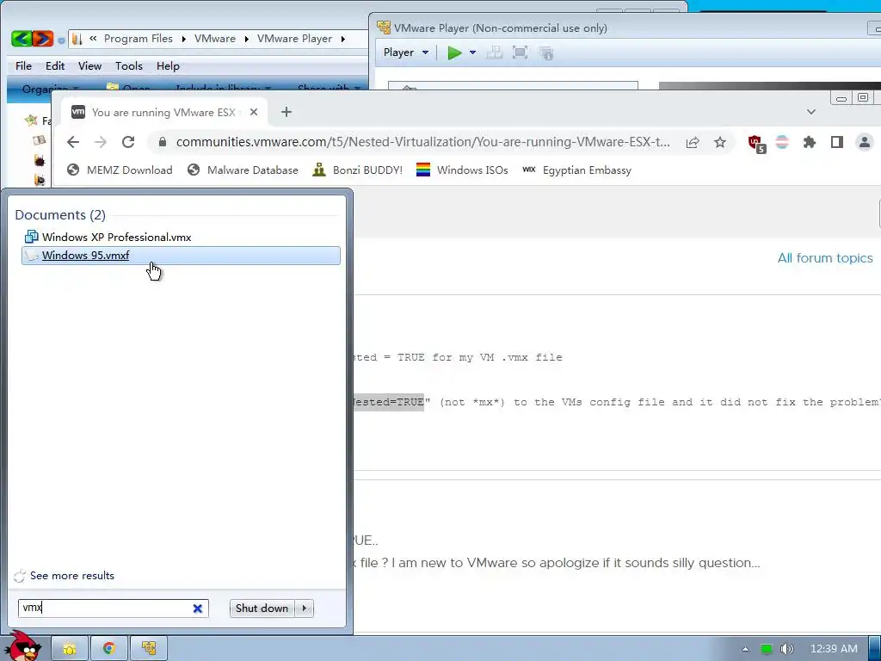
Task: Switch to VMware Player on the taskbar
Action: click(x=149, y=649)
